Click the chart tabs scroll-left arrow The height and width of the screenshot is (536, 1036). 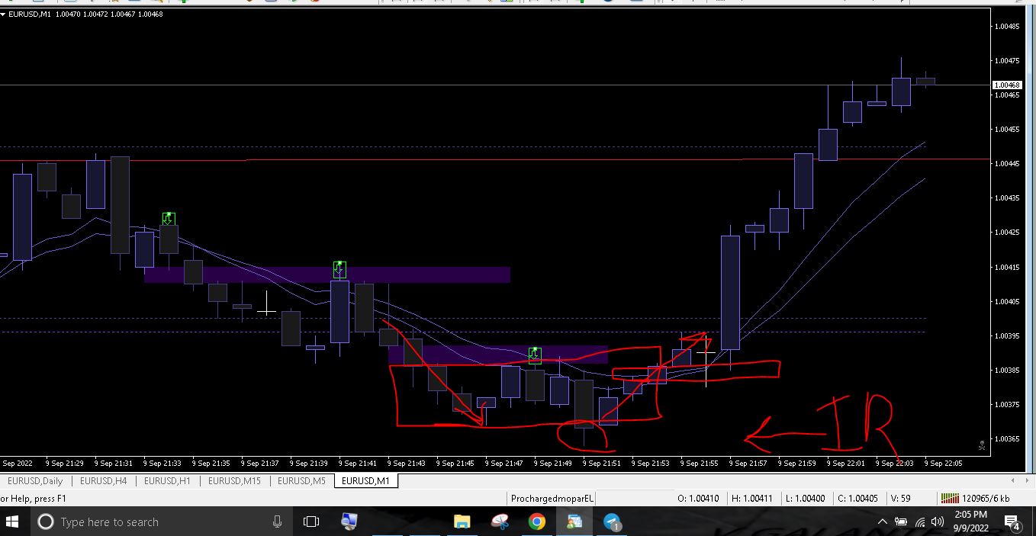(1013, 481)
